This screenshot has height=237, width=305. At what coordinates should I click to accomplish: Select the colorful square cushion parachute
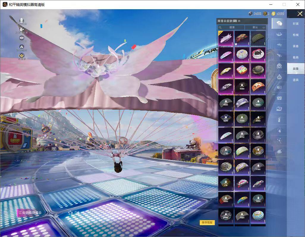tap(242, 71)
